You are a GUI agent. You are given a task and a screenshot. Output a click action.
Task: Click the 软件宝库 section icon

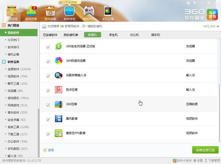(x=4, y=62)
